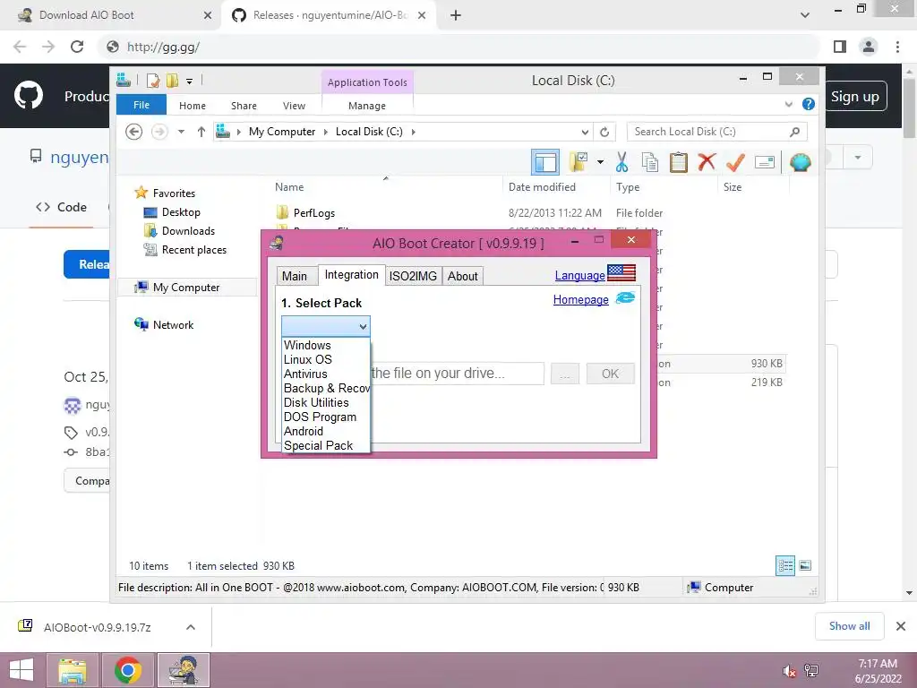Click the Copy icon in Explorer toolbar
The height and width of the screenshot is (688, 917).
[650, 162]
